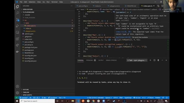Screen dimensions: 184x103
Task: Click Go Live in status bar
Action: click(137, 98)
